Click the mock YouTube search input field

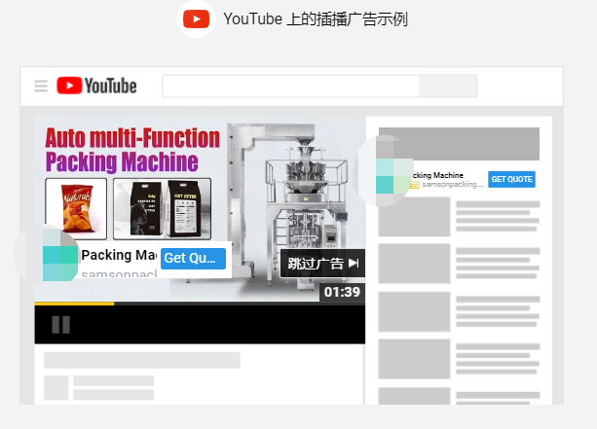tap(291, 86)
